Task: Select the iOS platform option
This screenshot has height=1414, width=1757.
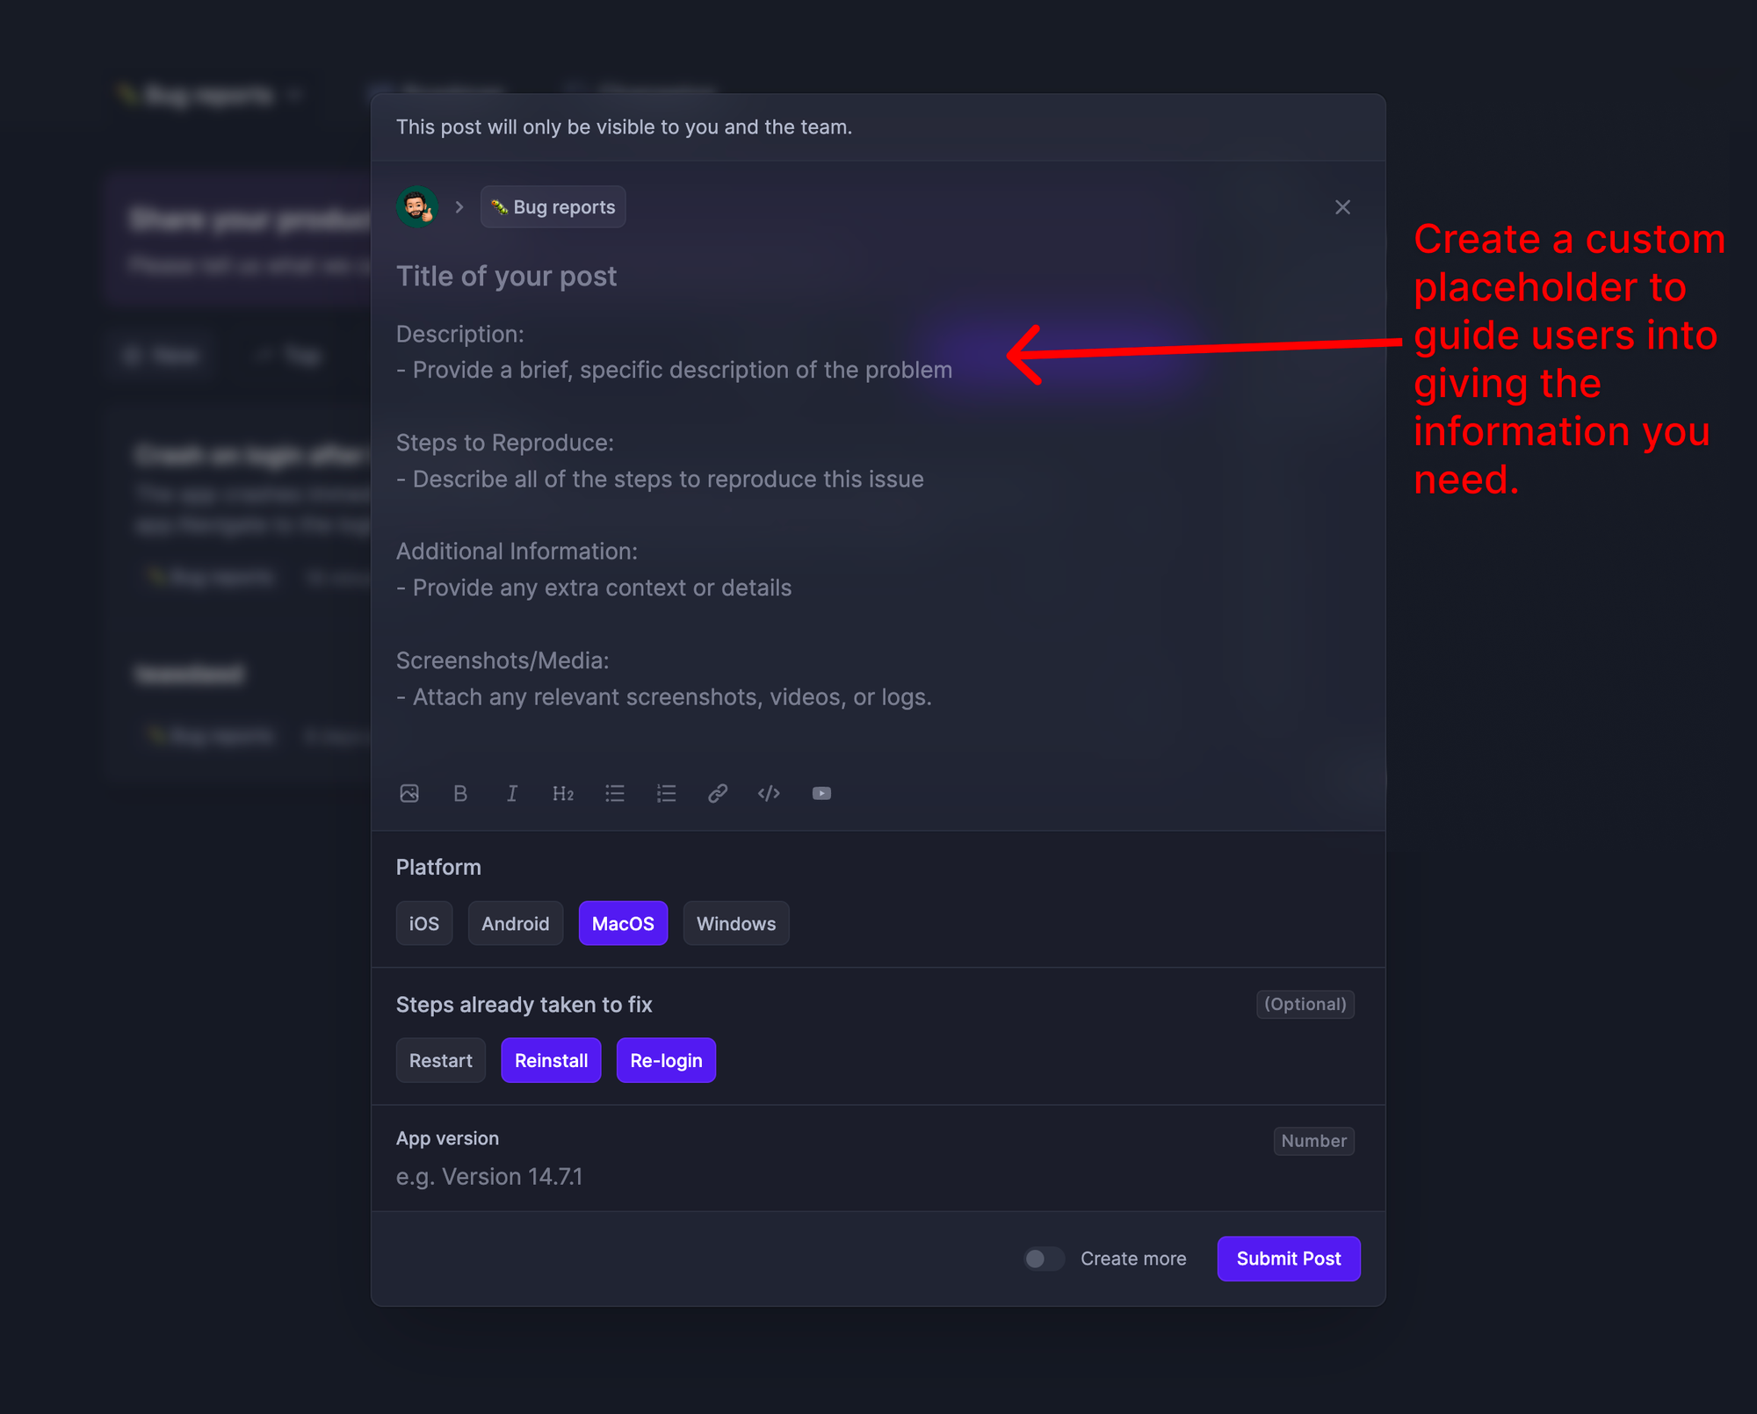Action: click(x=424, y=923)
